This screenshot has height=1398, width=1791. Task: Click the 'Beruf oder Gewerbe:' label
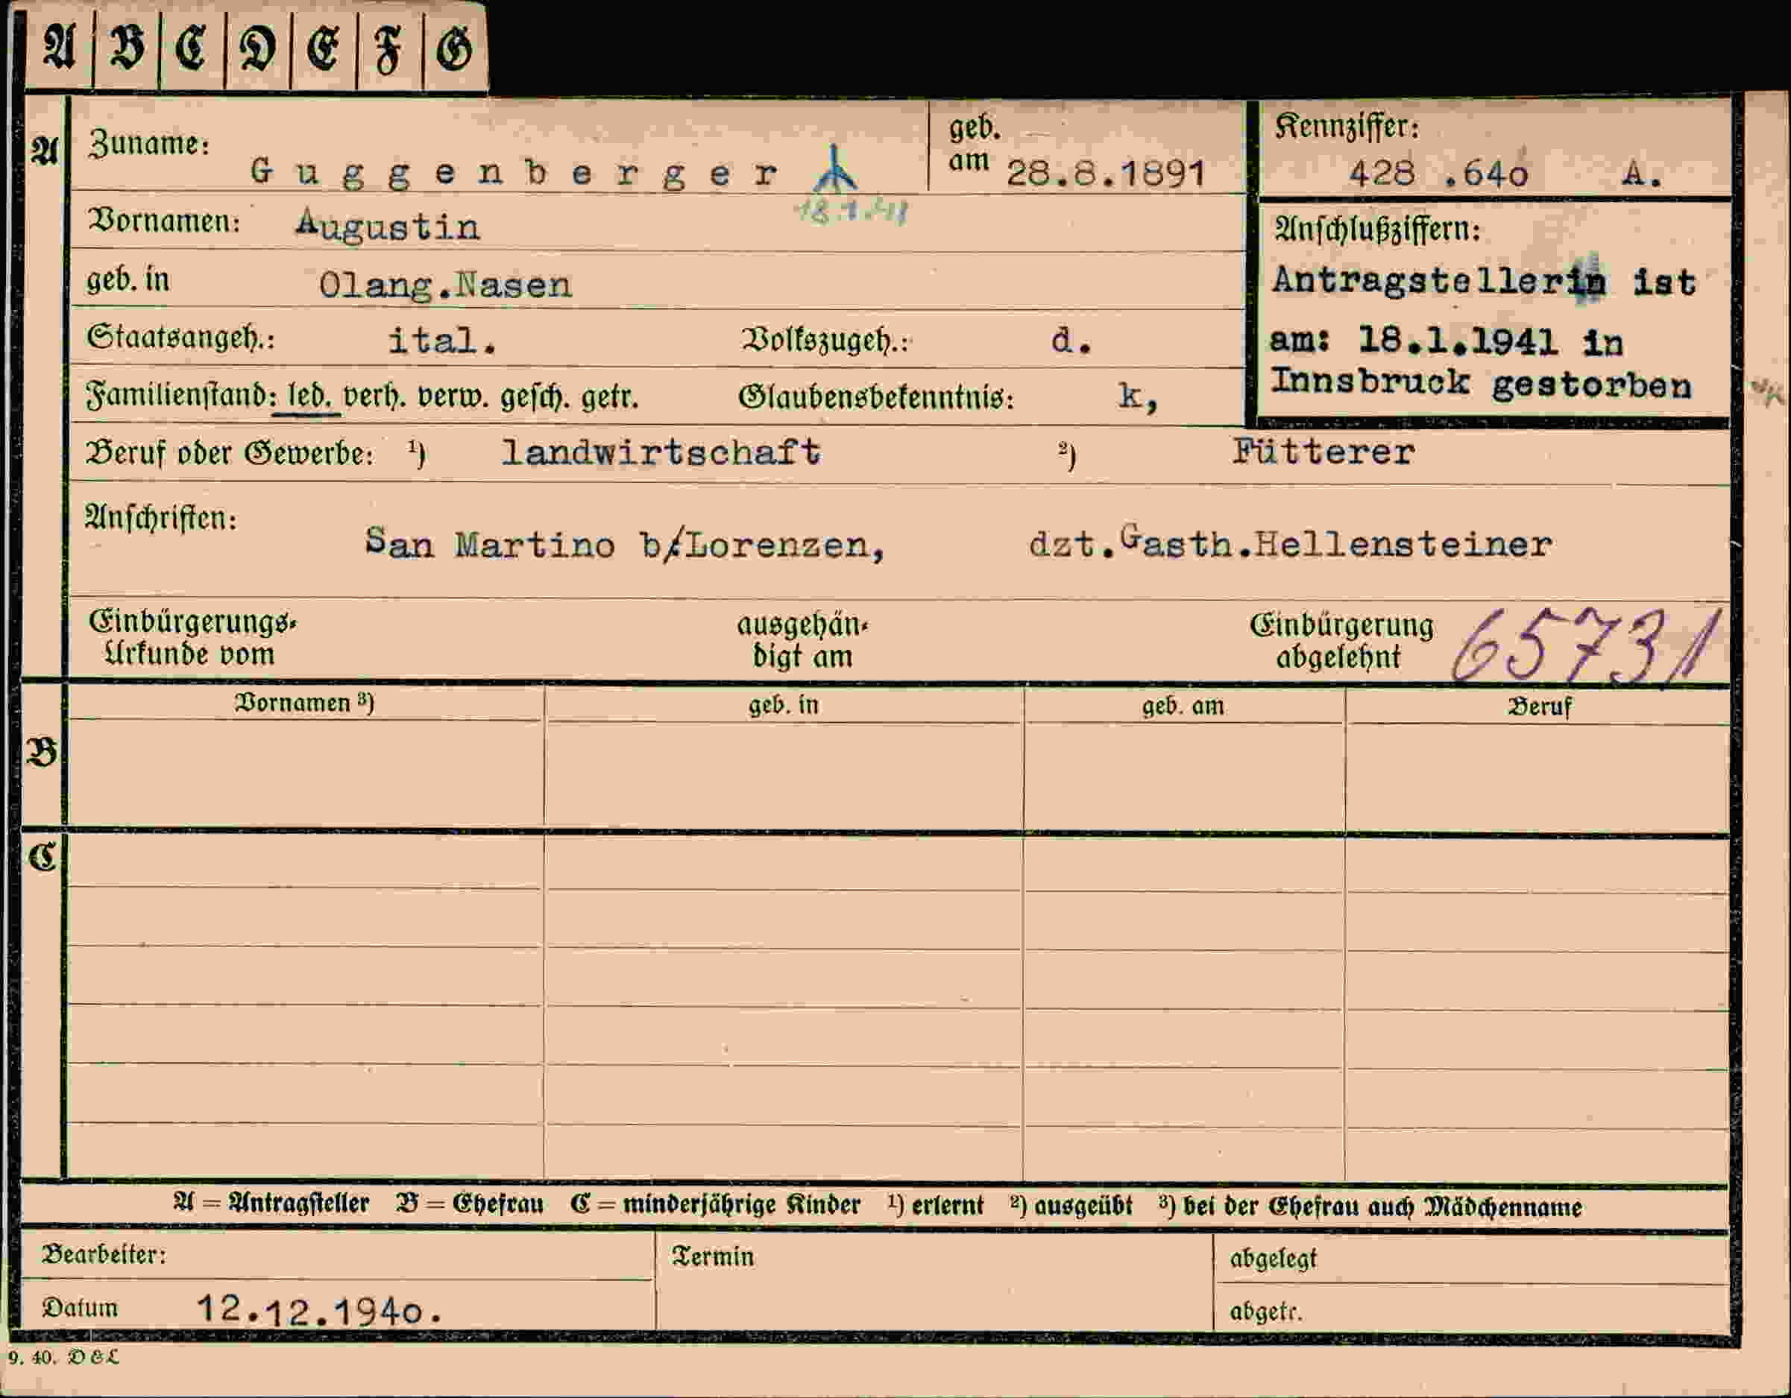tap(230, 453)
